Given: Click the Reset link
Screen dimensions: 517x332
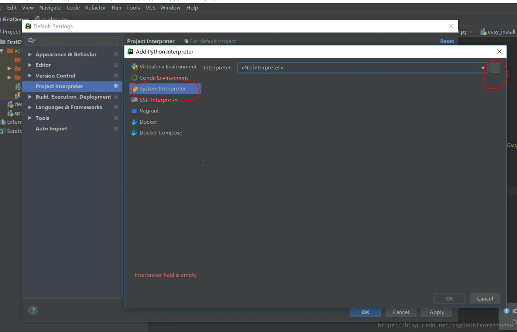Looking at the screenshot, I should tap(447, 41).
